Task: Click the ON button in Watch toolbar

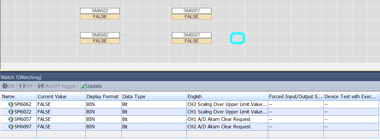Action: pyautogui.click(x=8, y=86)
